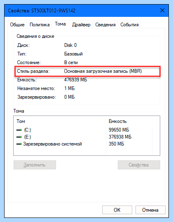Click the 376938 МБ capacity value
The width and height of the screenshot is (173, 222).
pos(120,137)
